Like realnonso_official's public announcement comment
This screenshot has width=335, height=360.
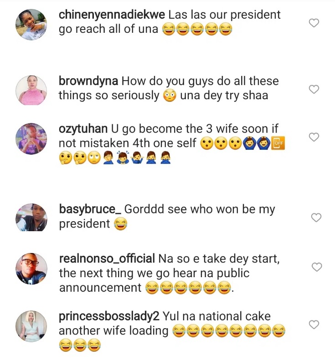[316, 267]
